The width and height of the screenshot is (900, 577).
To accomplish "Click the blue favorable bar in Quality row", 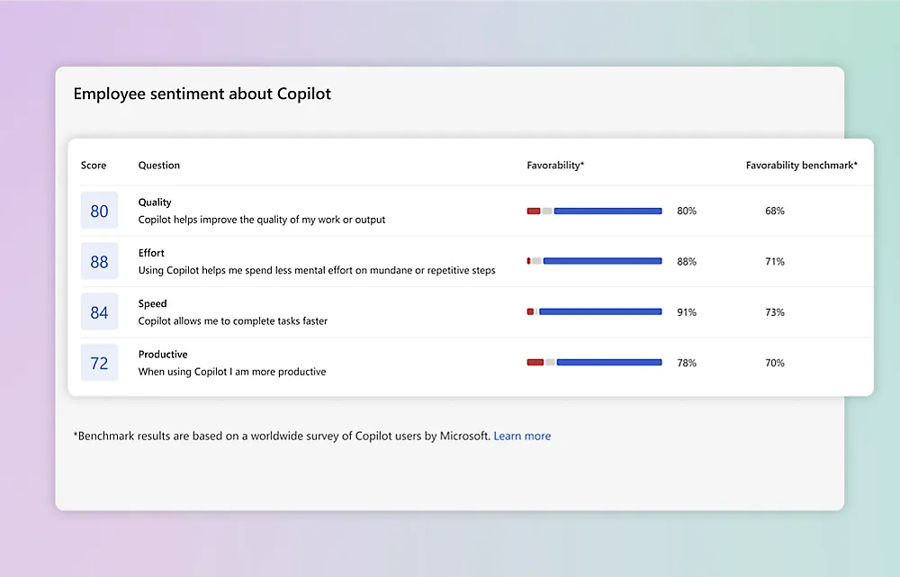I will click(x=607, y=211).
